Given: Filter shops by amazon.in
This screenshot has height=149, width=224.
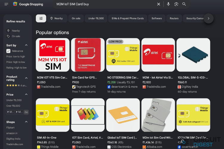Looking at the screenshot, I should click(12, 133).
